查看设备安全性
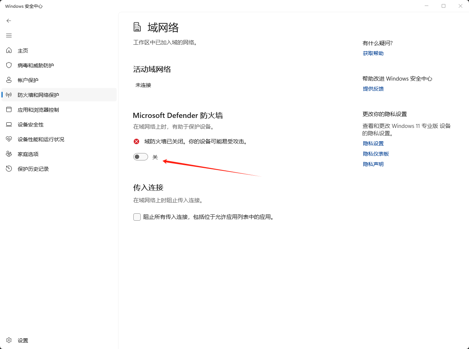 tap(28, 124)
